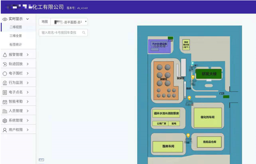Click the 污水处理设施 zone on map
Image resolution: width=256 pixels, height=164 pixels.
[159, 46]
